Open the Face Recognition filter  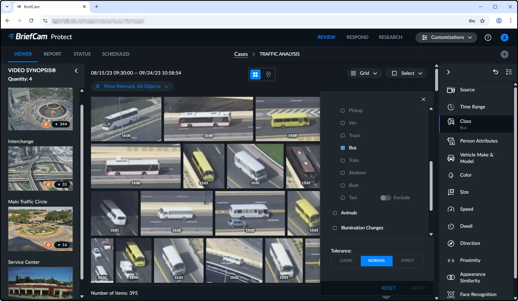coord(478,294)
